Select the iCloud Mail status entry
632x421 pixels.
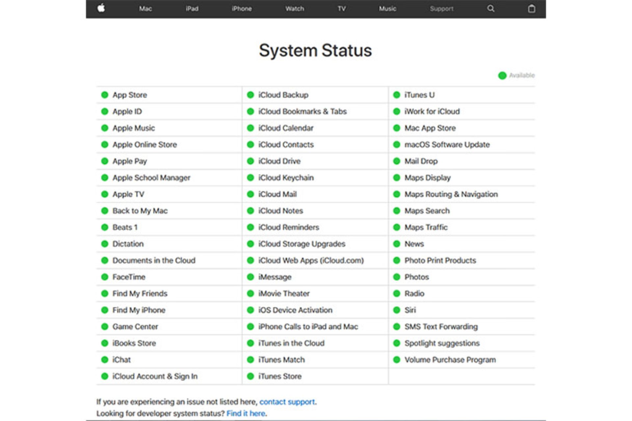coord(277,194)
